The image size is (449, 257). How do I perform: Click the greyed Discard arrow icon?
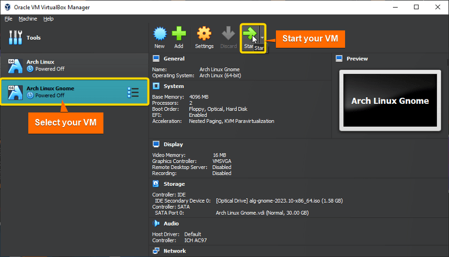pos(228,34)
